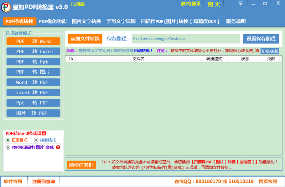
Task: Minimize the converter window
Action: (x=253, y=4)
